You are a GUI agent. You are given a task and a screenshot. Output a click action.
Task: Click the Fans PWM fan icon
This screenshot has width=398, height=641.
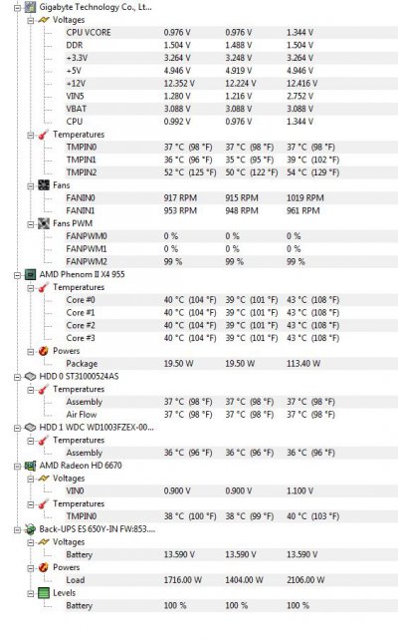pyautogui.click(x=43, y=223)
